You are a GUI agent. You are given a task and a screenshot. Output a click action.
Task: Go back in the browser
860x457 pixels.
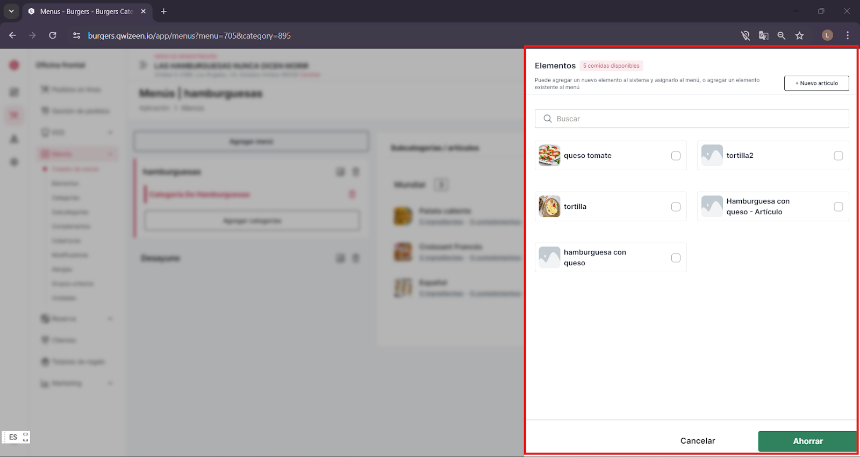tap(12, 35)
